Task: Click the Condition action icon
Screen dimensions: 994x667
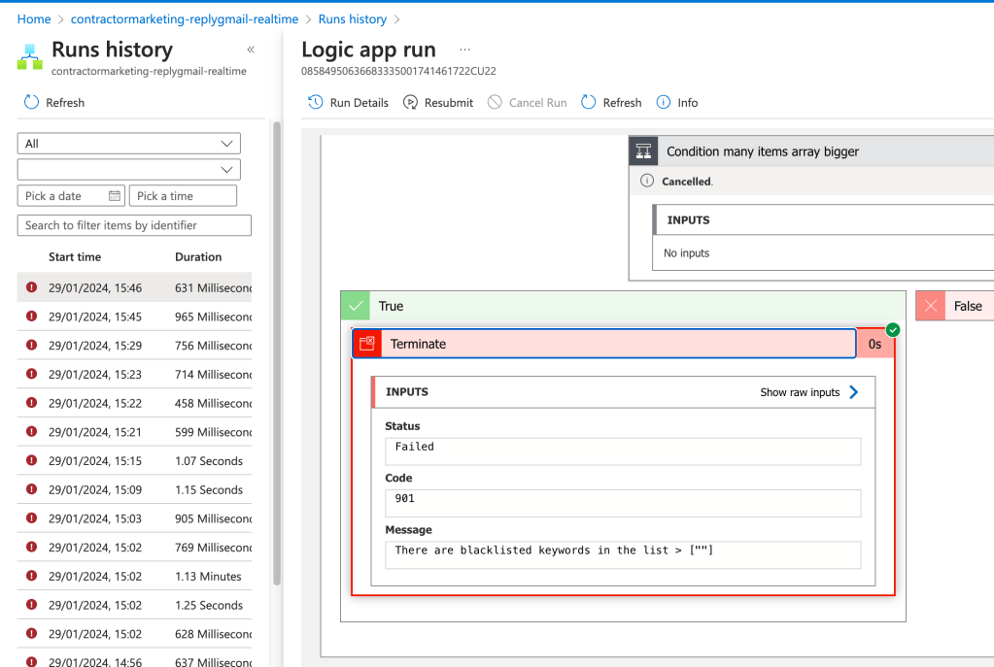Action: [x=643, y=151]
